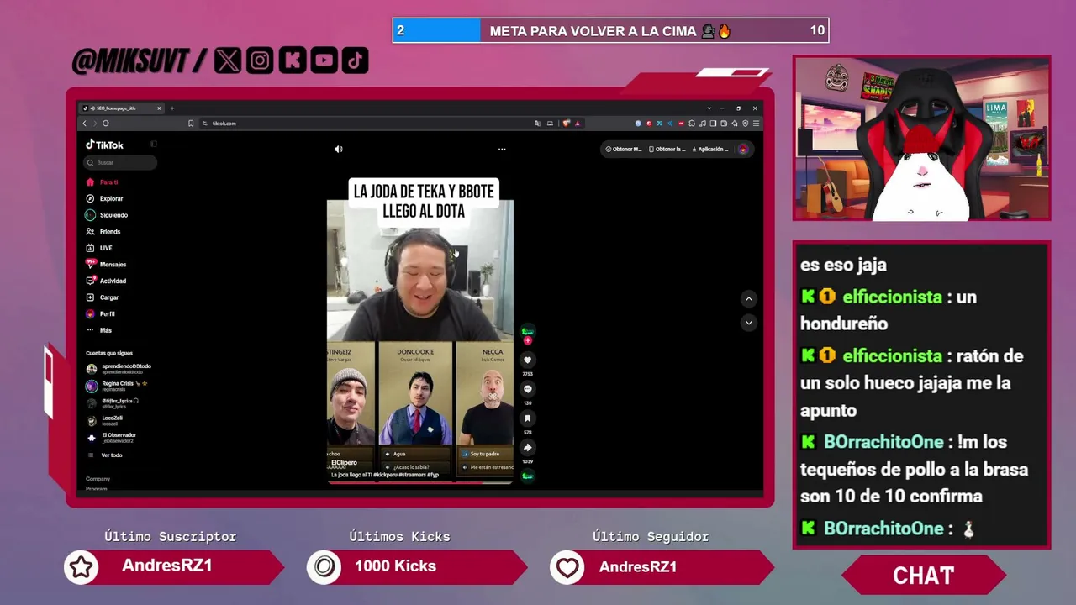Bookmark the page from the address bar

pyautogui.click(x=191, y=124)
